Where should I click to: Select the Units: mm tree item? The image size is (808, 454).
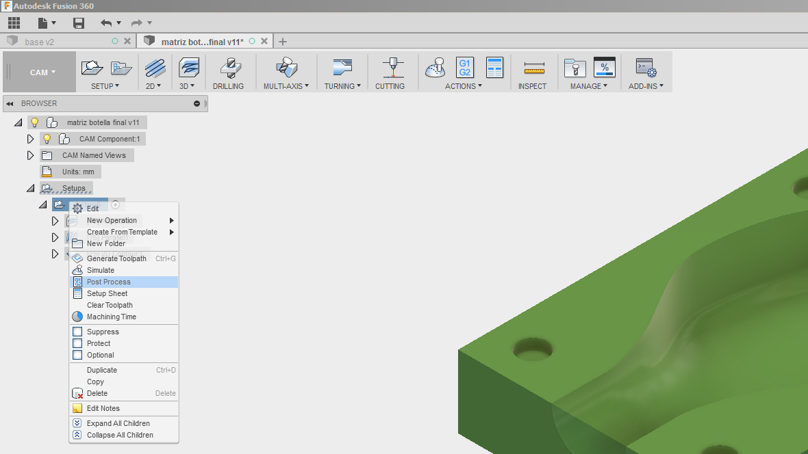[71, 172]
